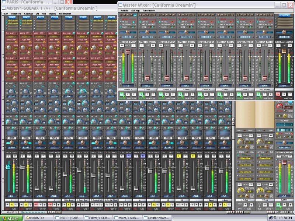Click the left mute M button on Global Master
The height and width of the screenshot is (221, 295).
coord(278,45)
